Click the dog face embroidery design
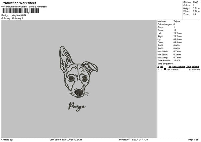Screen dimensions: 201x142 click(x=79, y=72)
